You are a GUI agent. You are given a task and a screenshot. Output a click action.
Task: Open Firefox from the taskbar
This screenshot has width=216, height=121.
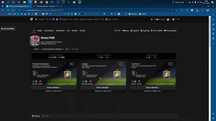(x=41, y=2)
